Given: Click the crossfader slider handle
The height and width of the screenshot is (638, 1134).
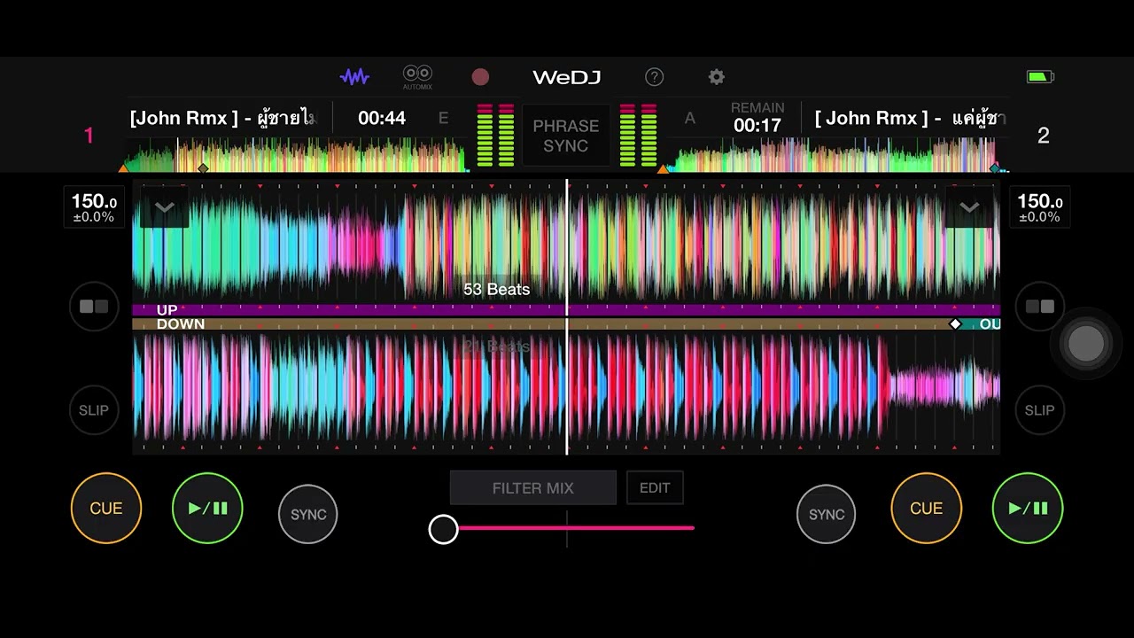Looking at the screenshot, I should point(444,529).
